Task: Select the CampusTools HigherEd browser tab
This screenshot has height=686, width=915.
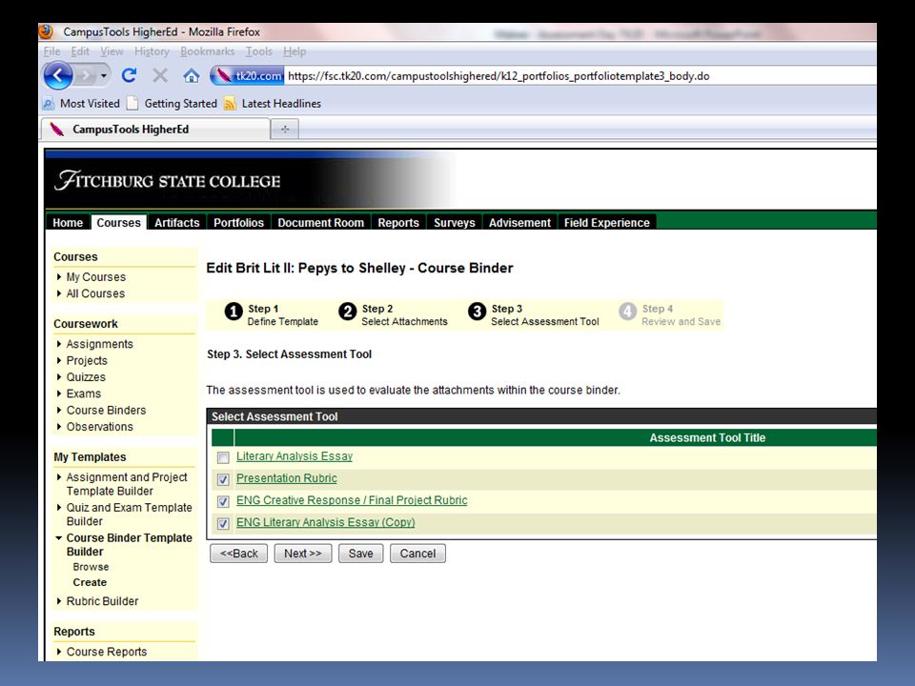Action: (155, 129)
